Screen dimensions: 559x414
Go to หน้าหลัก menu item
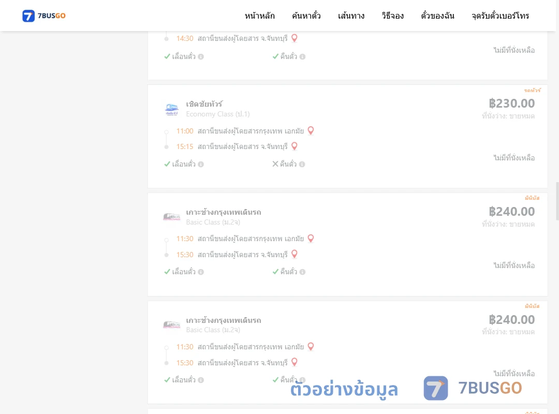pos(259,16)
